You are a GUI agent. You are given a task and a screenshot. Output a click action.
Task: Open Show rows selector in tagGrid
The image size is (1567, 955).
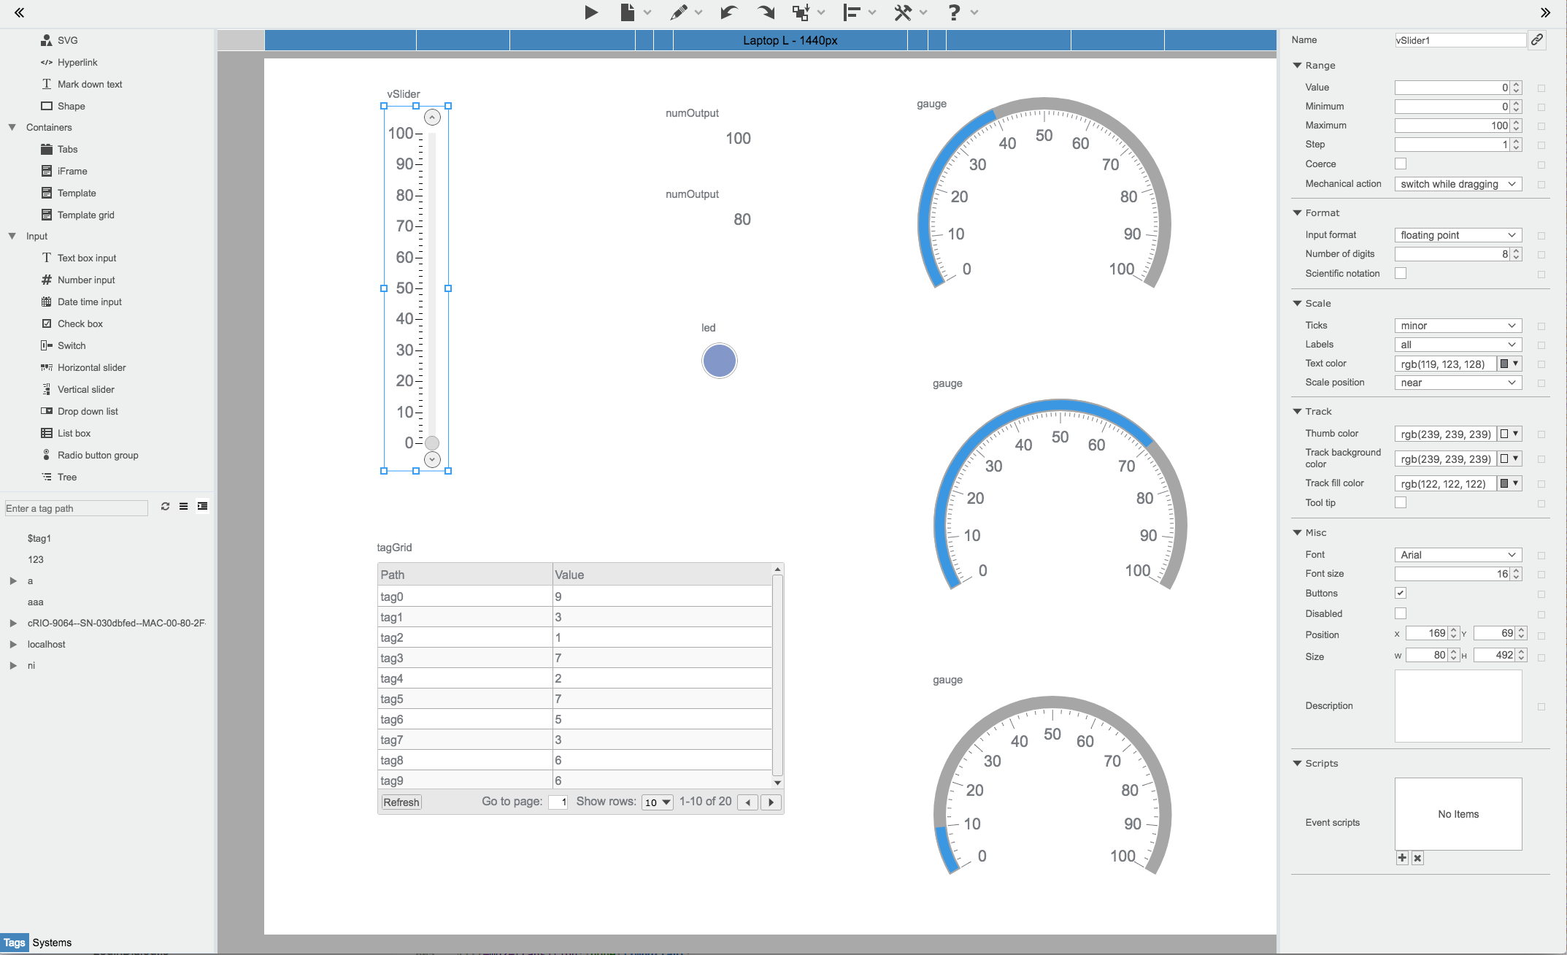point(657,802)
